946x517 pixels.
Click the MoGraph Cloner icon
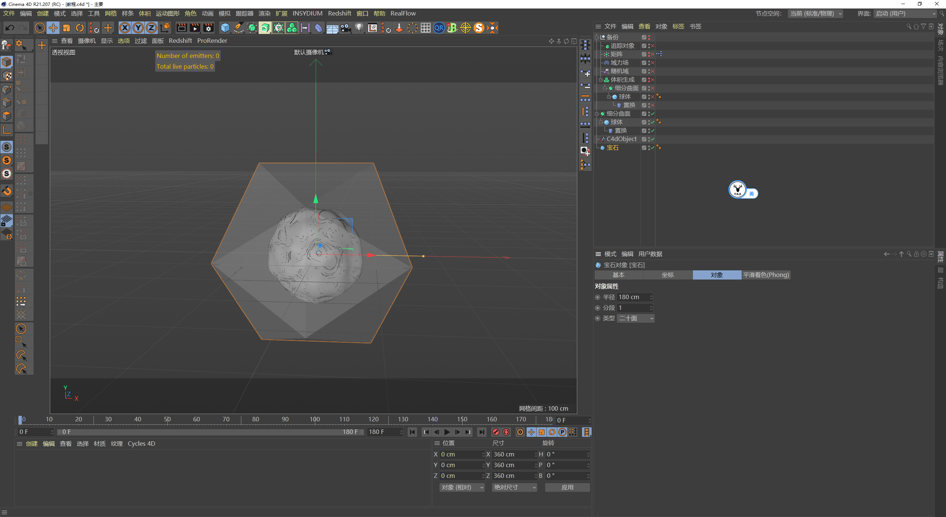(x=292, y=28)
